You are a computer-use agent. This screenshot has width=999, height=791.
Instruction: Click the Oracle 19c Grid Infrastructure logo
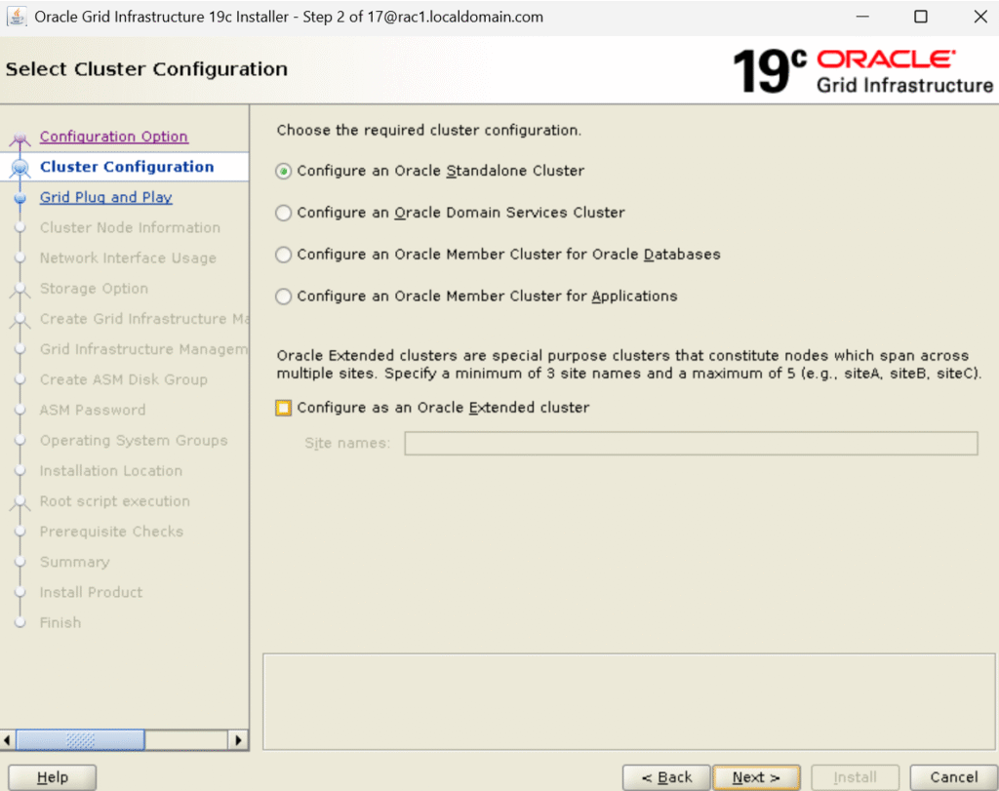pos(862,70)
